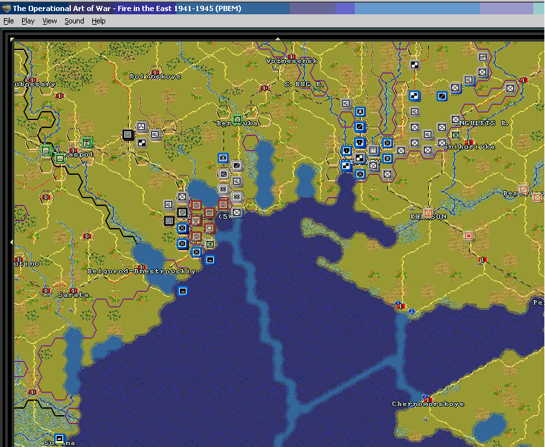Click the objective flag at Voznesensk
The height and width of the screenshot is (447, 545).
(x=292, y=57)
